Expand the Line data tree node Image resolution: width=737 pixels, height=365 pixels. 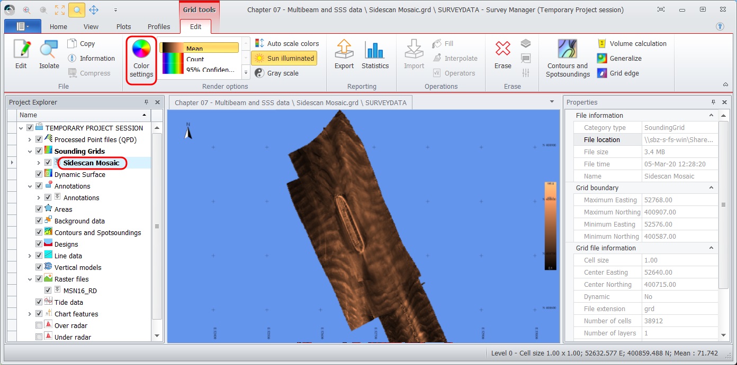click(x=30, y=256)
